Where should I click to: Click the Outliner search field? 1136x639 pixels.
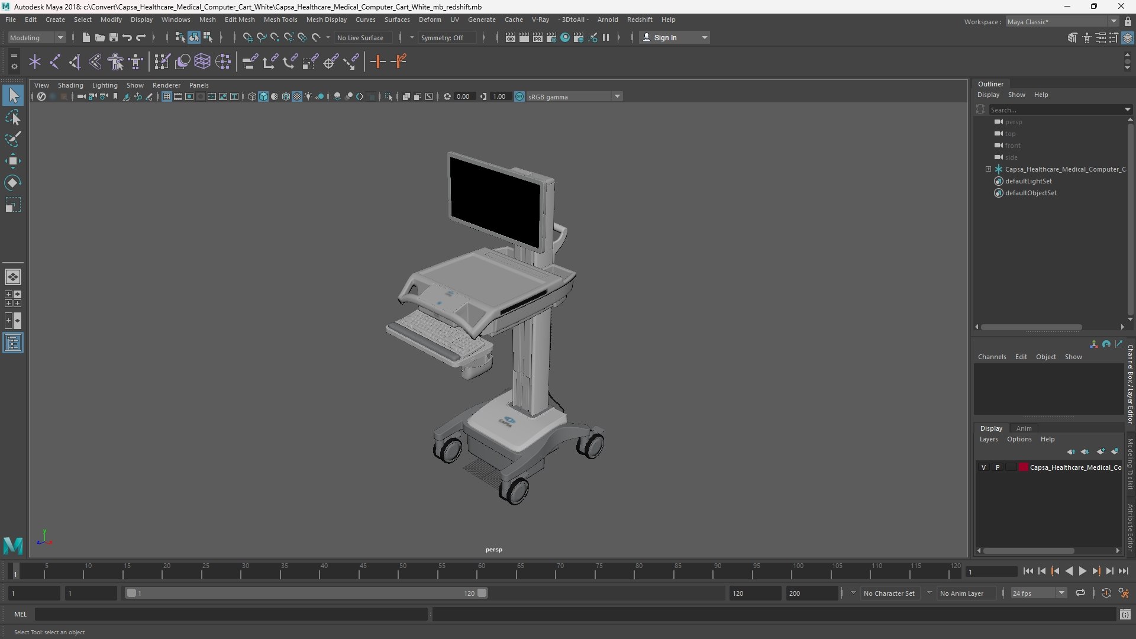pyautogui.click(x=1057, y=109)
